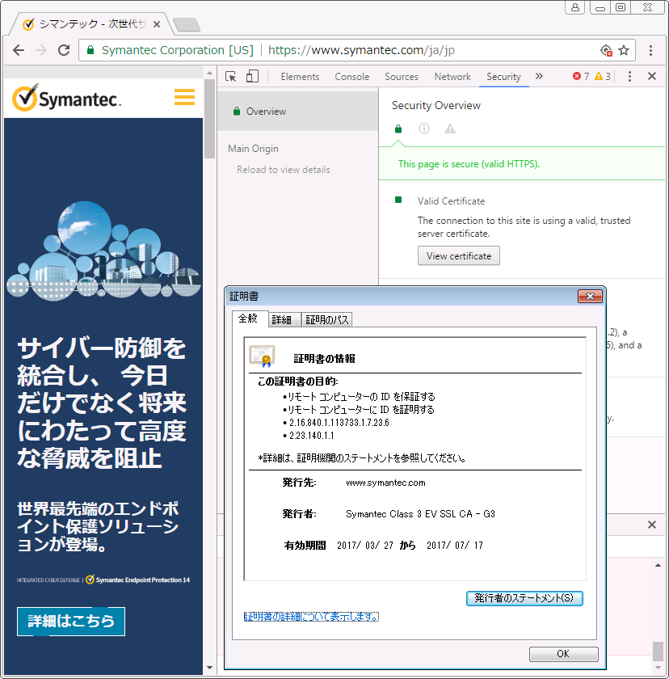Screen dimensions: 669x679
Task: Switch to the Console panel
Action: pos(351,77)
